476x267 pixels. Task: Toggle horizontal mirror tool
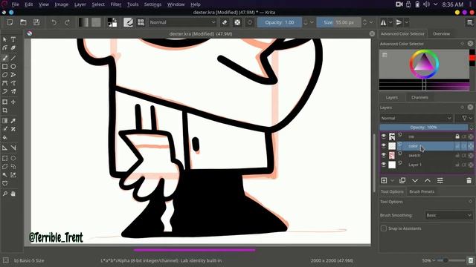pos(384,22)
